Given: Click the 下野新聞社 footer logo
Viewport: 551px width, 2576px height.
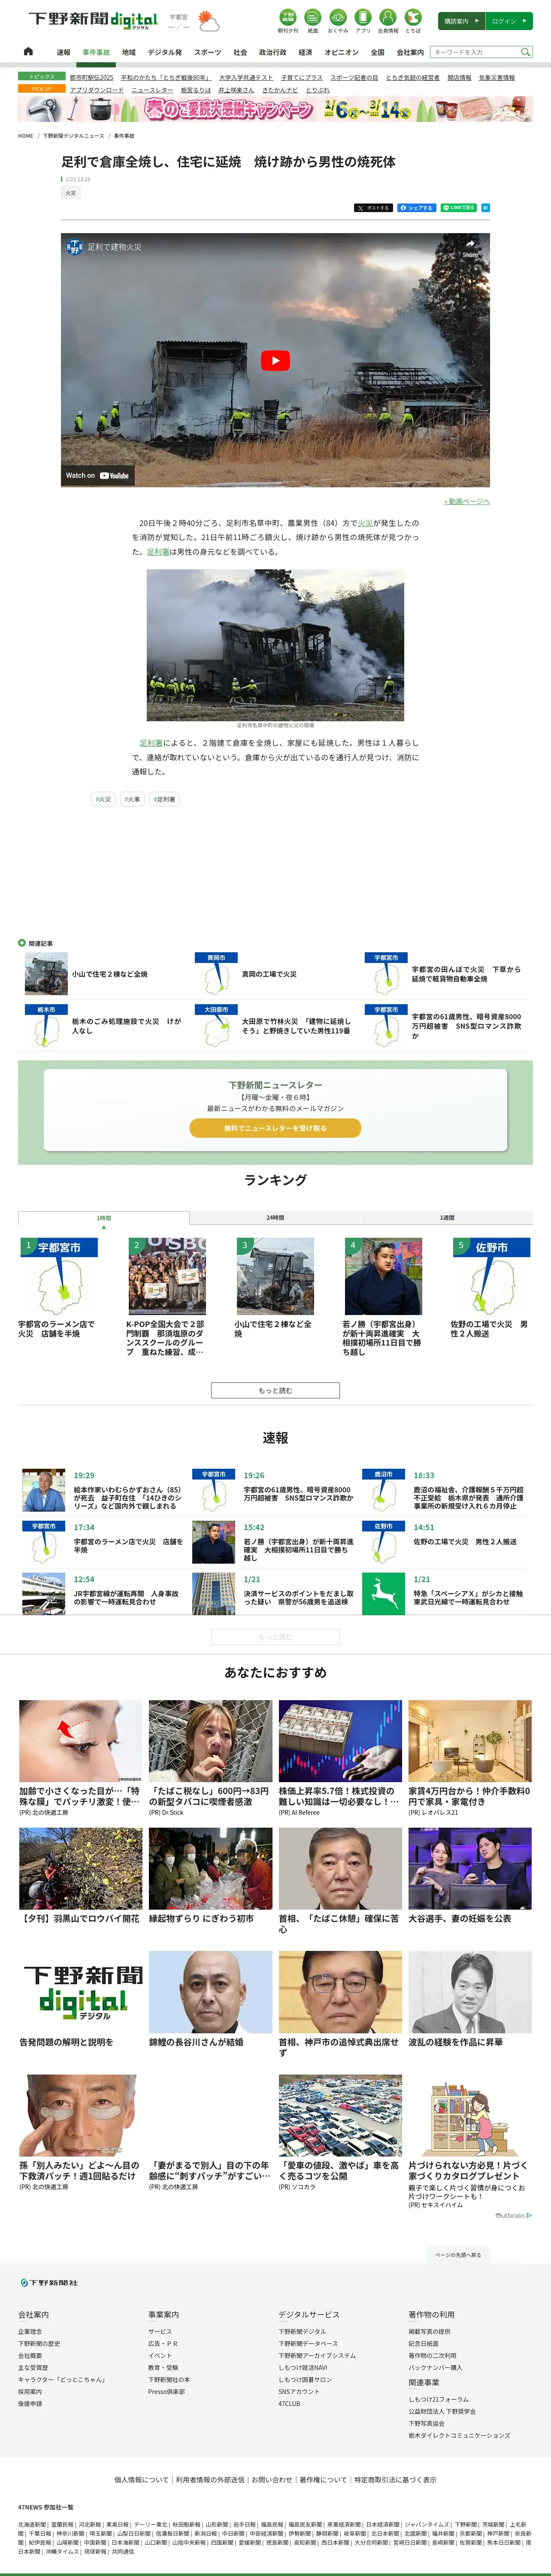Looking at the screenshot, I should click(x=49, y=2283).
